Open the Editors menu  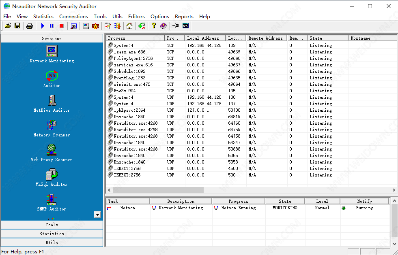(136, 17)
